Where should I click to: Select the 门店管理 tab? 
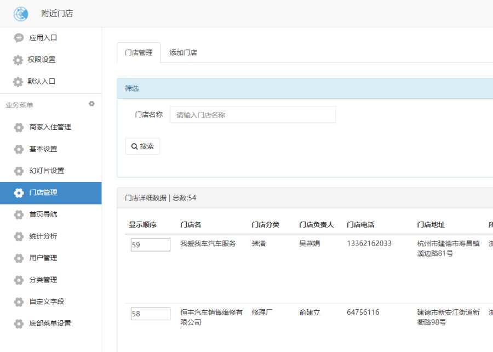[139, 53]
